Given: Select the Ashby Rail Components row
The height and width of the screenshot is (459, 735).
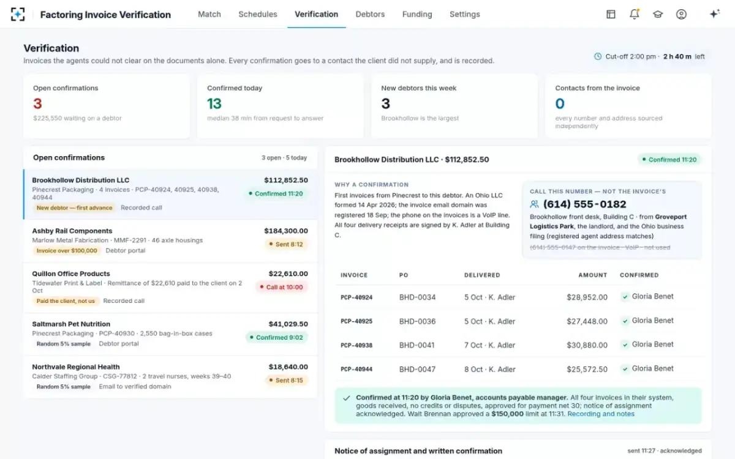Looking at the screenshot, I should 170,241.
